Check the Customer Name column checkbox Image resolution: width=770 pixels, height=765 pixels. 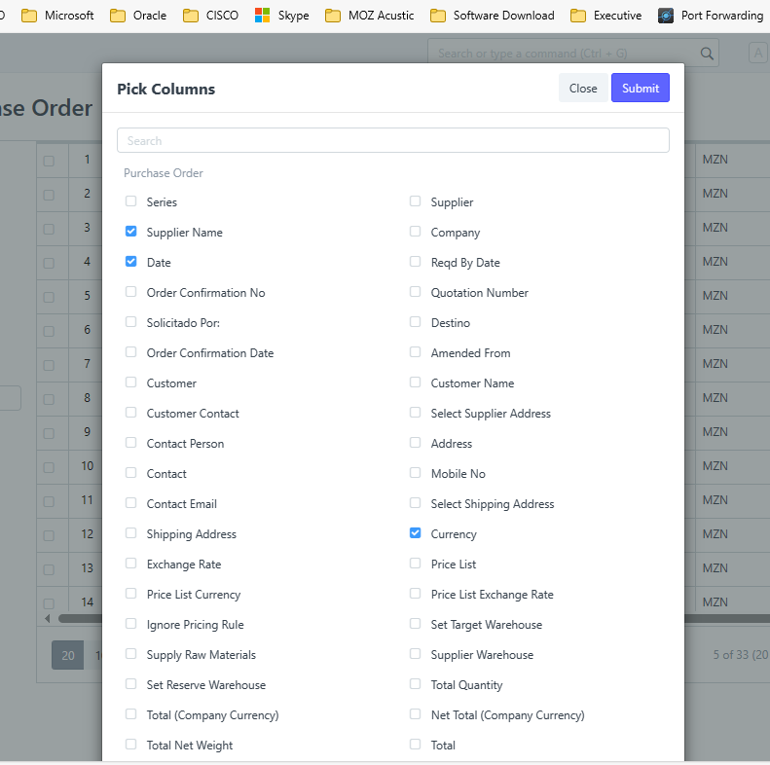point(416,382)
